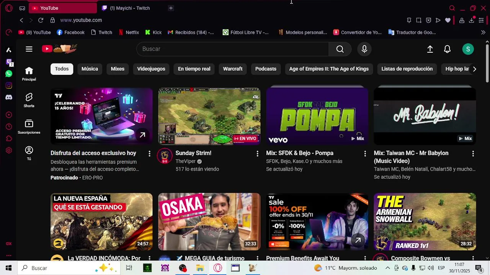490x275 pixels.
Task: Open Discord in the Opera sidebar
Action: pyautogui.click(x=9, y=97)
